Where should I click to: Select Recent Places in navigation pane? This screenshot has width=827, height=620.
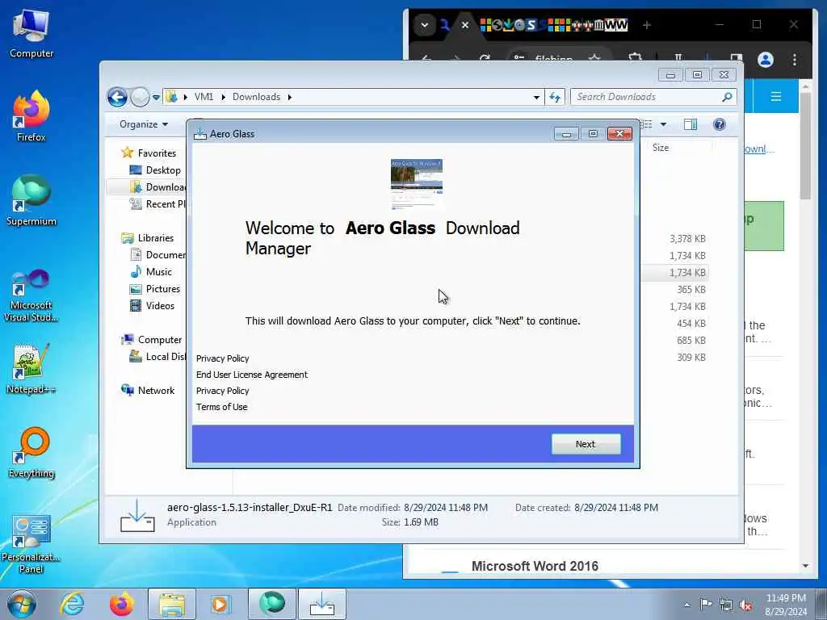click(x=157, y=204)
